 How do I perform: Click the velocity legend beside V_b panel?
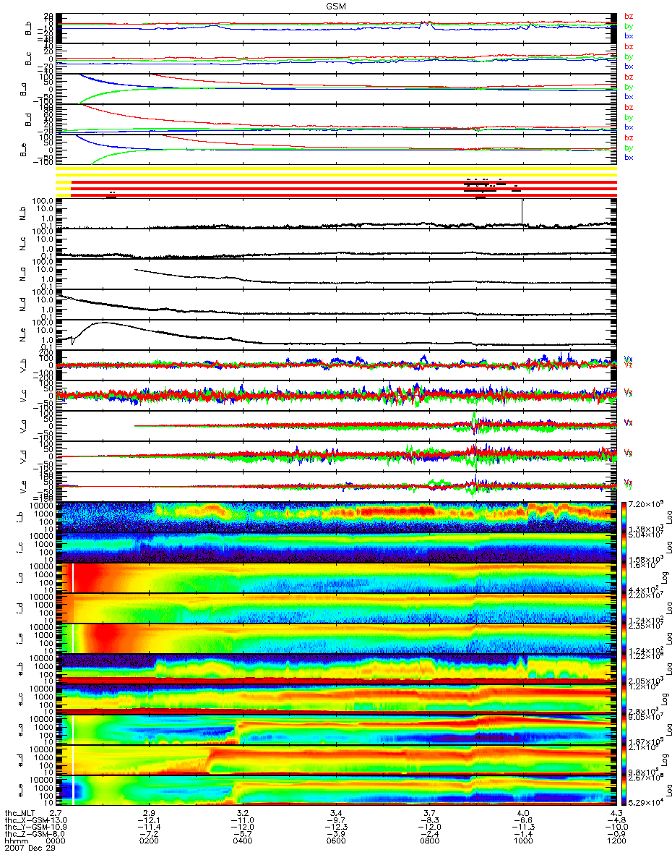click(628, 362)
